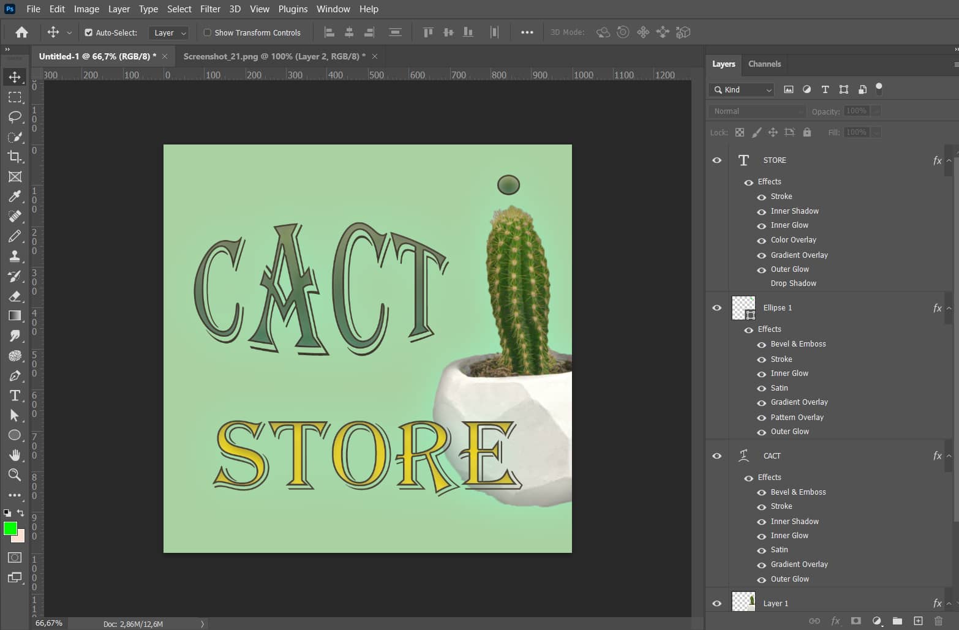Select the Clone Stamp tool
The image size is (959, 630).
pyautogui.click(x=15, y=256)
